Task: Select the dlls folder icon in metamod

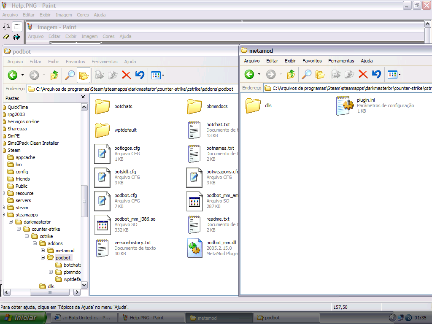Action: tap(253, 106)
